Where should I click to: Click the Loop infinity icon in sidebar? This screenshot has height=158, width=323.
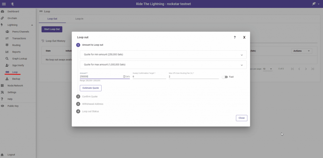(7, 72)
